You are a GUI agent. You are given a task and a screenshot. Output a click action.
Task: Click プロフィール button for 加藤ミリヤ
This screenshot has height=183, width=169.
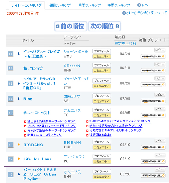102,96
